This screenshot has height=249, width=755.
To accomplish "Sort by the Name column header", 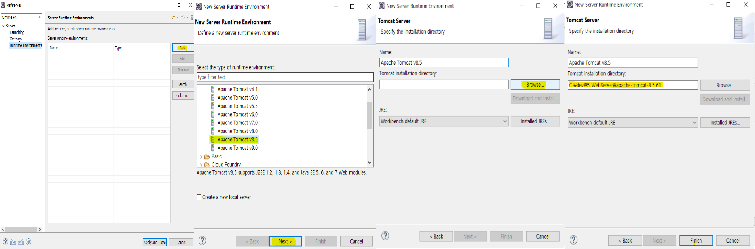I will click(x=81, y=48).
